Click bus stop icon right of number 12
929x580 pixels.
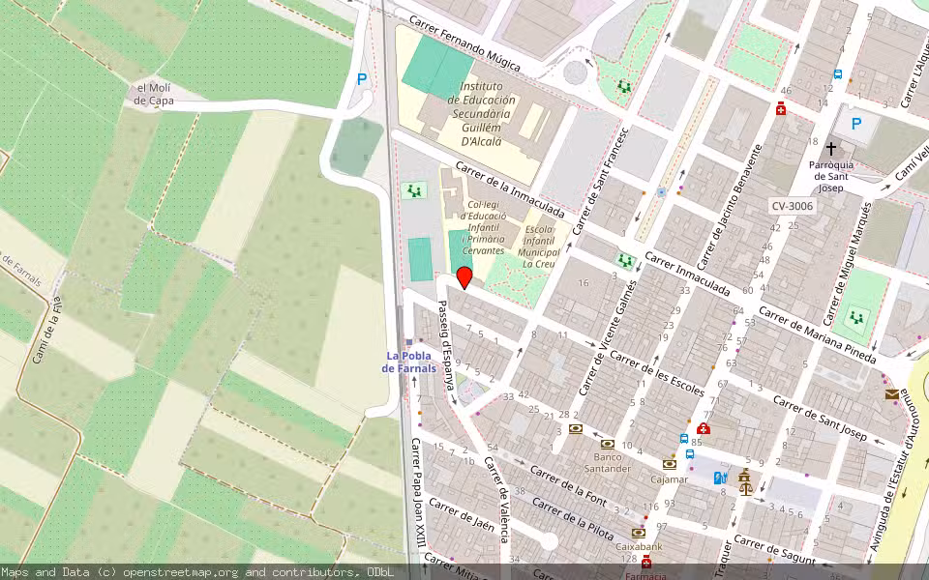point(838,74)
